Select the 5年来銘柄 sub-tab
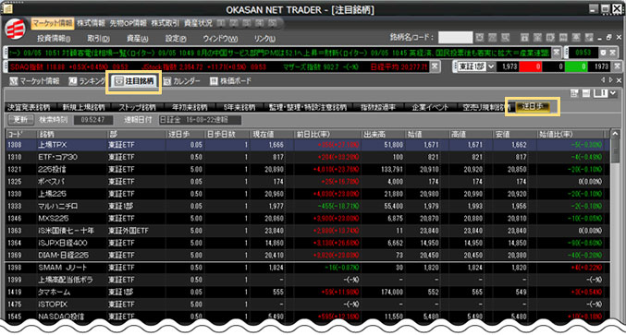Image resolution: width=626 pixels, height=335 pixels. (239, 107)
